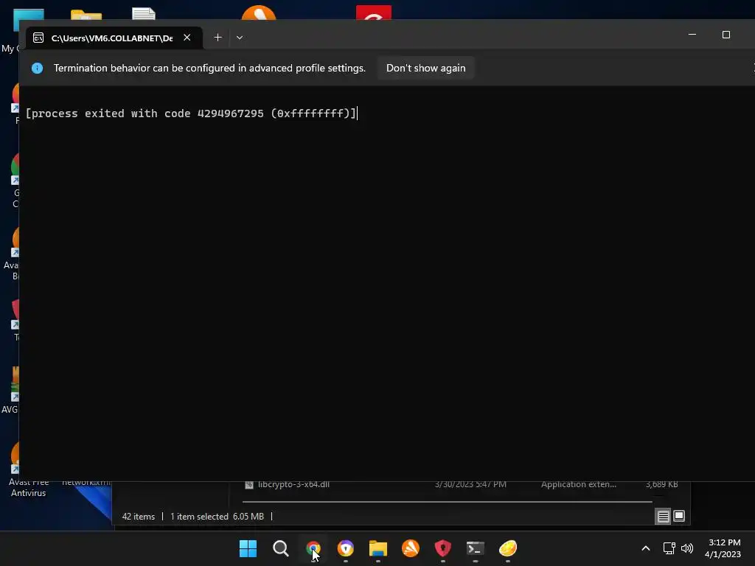
Task: Select the C:\Users\VM6.COLLABNET tab
Action: pos(112,38)
